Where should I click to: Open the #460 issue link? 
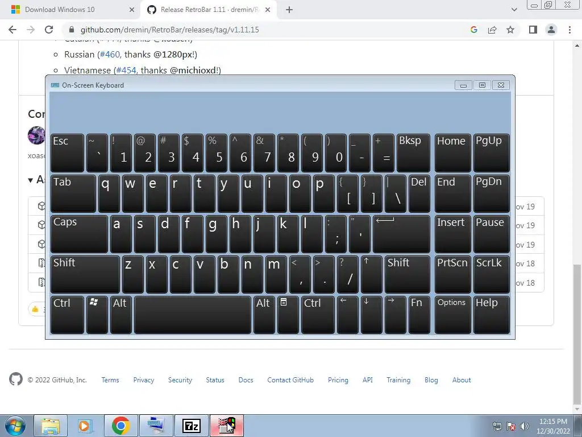pos(110,54)
